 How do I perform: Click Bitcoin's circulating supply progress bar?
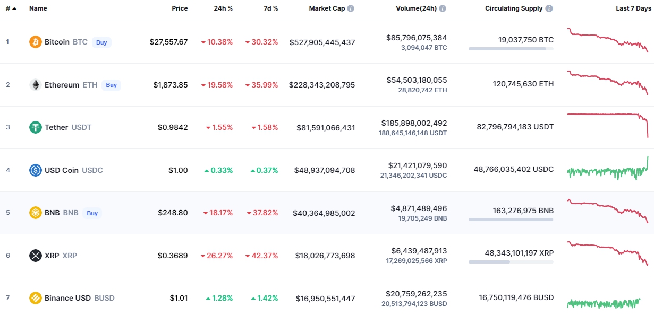[511, 49]
